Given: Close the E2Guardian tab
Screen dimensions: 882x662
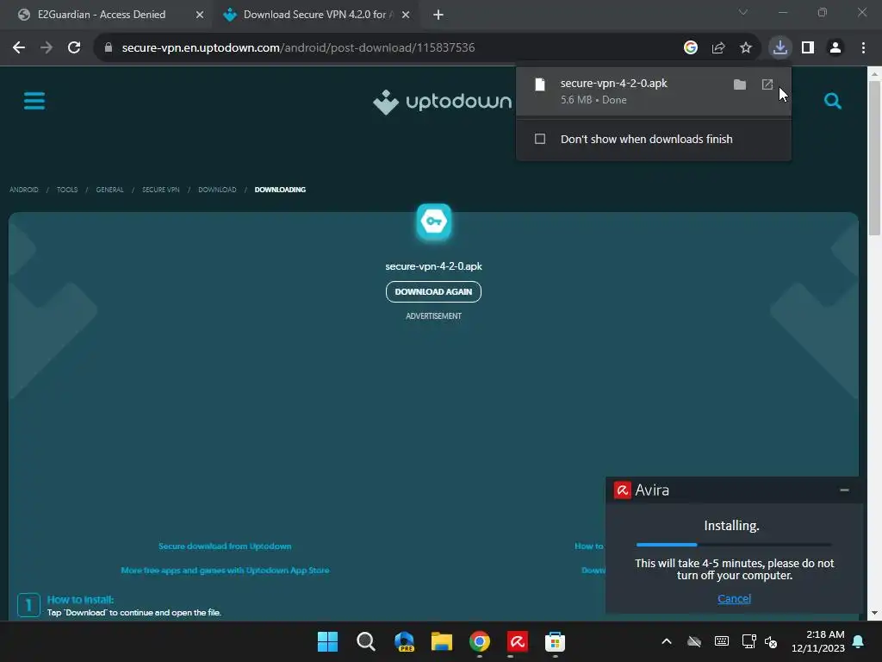Looking at the screenshot, I should pos(200,16).
